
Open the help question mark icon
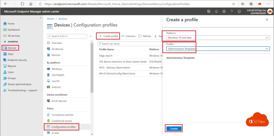pos(231,11)
